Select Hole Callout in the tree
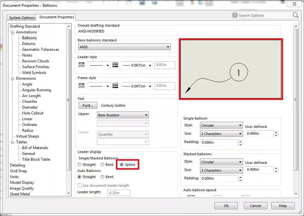The image size is (304, 216). tap(32, 113)
